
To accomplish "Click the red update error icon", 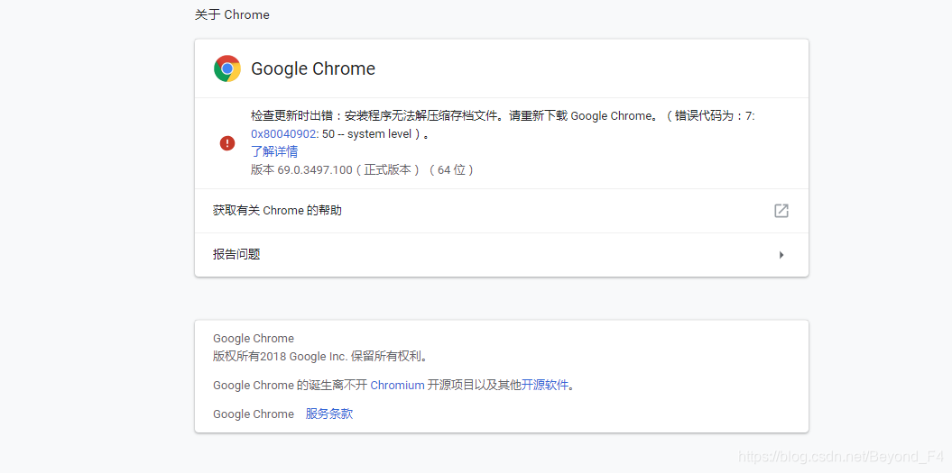I will point(227,143).
